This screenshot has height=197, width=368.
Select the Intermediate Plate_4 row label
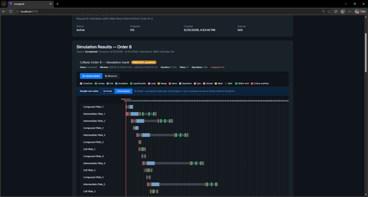click(x=94, y=163)
